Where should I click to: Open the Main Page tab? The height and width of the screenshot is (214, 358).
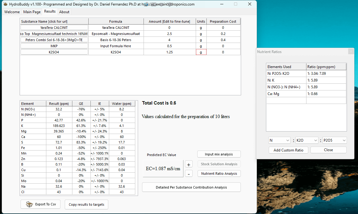(32, 12)
